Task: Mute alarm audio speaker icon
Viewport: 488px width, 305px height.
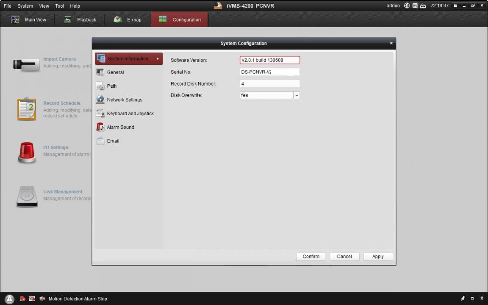Action: click(42, 299)
